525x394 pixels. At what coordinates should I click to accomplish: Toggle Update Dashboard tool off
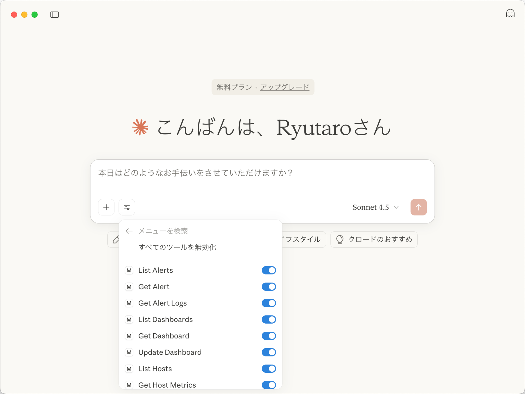(269, 352)
